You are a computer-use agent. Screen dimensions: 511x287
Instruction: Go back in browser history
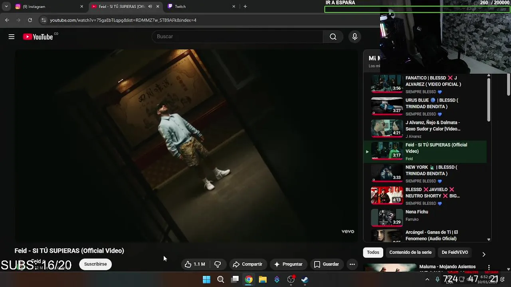pos(7,20)
